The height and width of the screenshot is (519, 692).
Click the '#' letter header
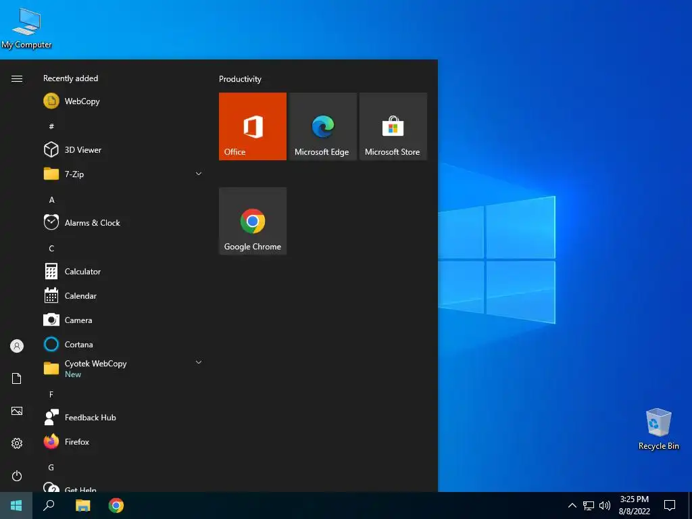pyautogui.click(x=51, y=126)
